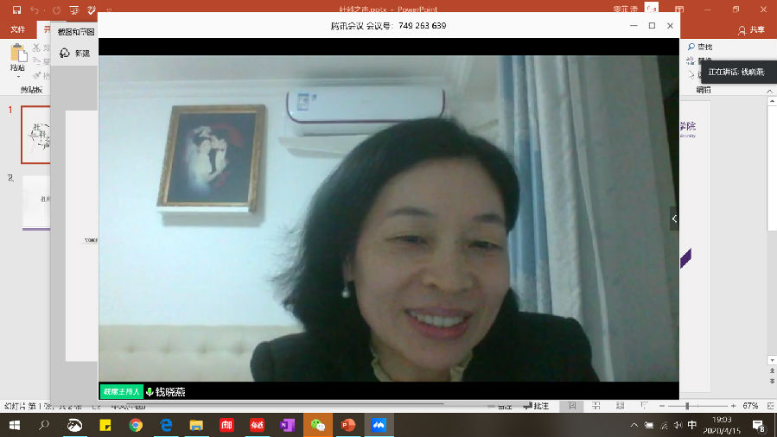This screenshot has height=437, width=777.
Task: Click the microphone icon beside speaker name
Action: [150, 392]
